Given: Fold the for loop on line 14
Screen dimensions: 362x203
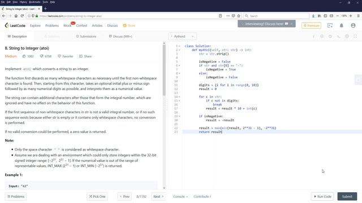Looking at the screenshot, I should tap(179, 97).
